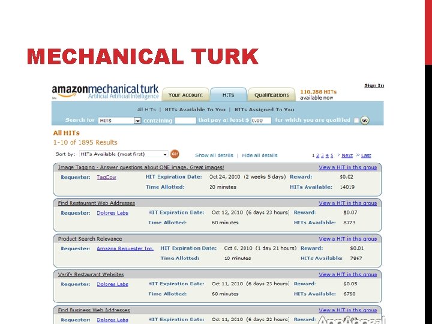View a HIT in Verify Restaurant Websites group
Image resolution: width=432 pixels, height=324 pixels.
347,274
